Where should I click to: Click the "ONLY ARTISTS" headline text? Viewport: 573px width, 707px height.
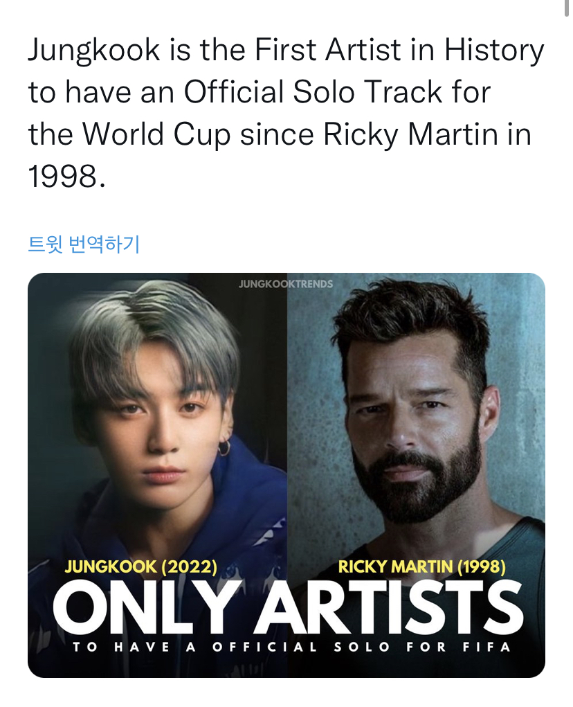pyautogui.click(x=286, y=608)
